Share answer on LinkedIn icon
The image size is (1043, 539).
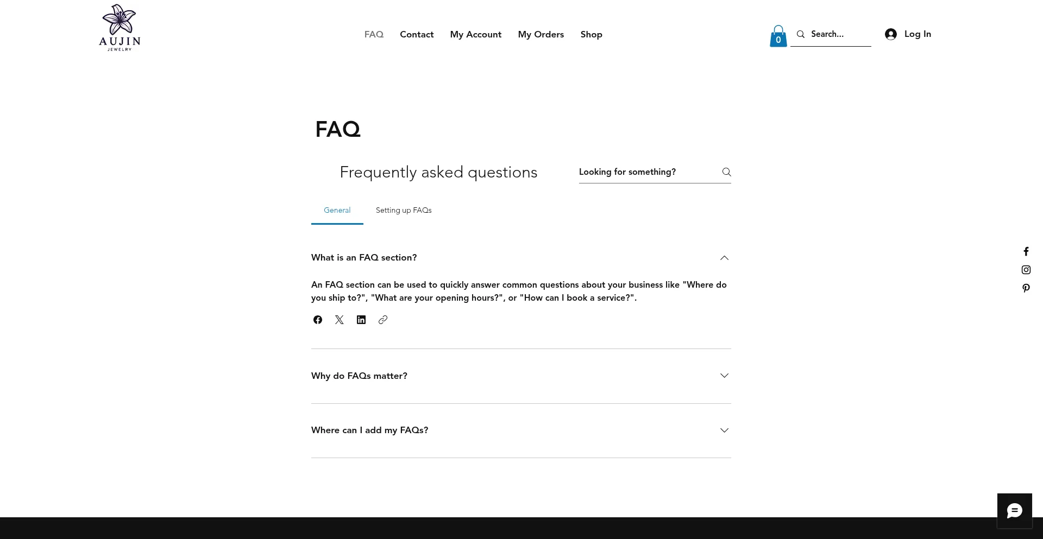(361, 320)
